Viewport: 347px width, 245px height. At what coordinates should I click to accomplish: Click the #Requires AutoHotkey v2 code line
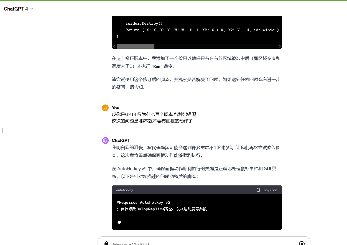coord(144,203)
